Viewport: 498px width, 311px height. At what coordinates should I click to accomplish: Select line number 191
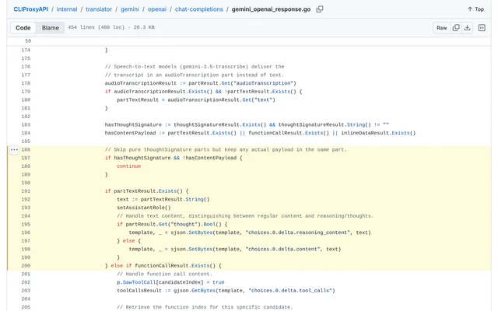[26, 191]
